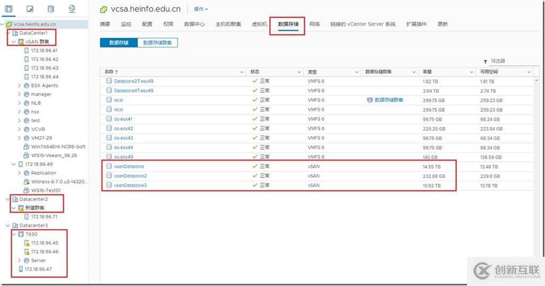Click the WS19-Veeam_96.26 VM icon
The width and height of the screenshot is (545, 286).
click(26, 155)
